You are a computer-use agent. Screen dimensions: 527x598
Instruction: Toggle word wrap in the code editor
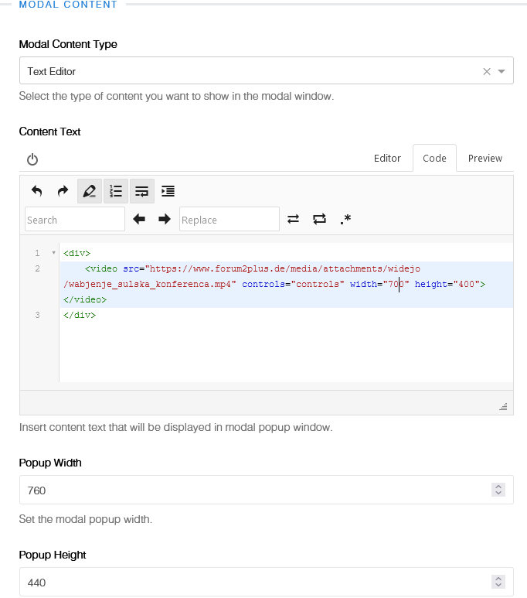click(142, 191)
